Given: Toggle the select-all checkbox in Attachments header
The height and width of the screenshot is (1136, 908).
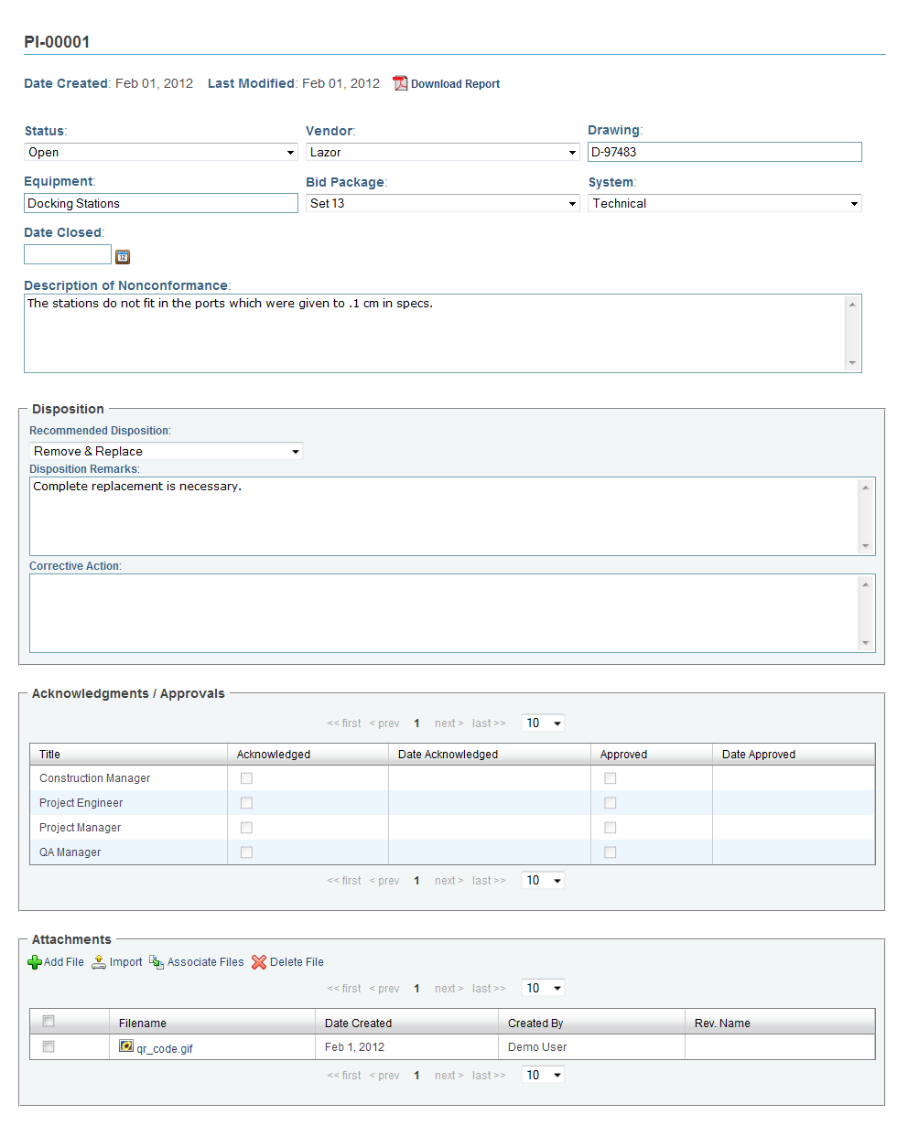Looking at the screenshot, I should point(49,1021).
